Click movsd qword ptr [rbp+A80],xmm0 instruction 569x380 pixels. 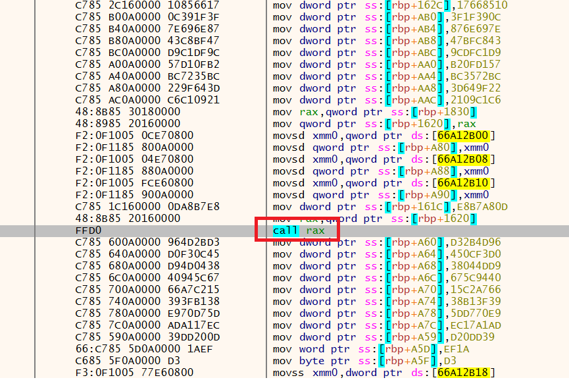(381, 148)
